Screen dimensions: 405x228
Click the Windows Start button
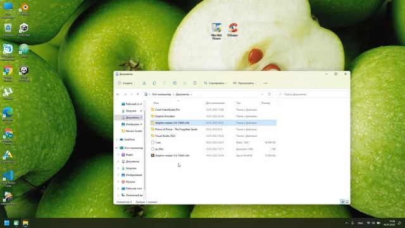pyautogui.click(x=7, y=223)
